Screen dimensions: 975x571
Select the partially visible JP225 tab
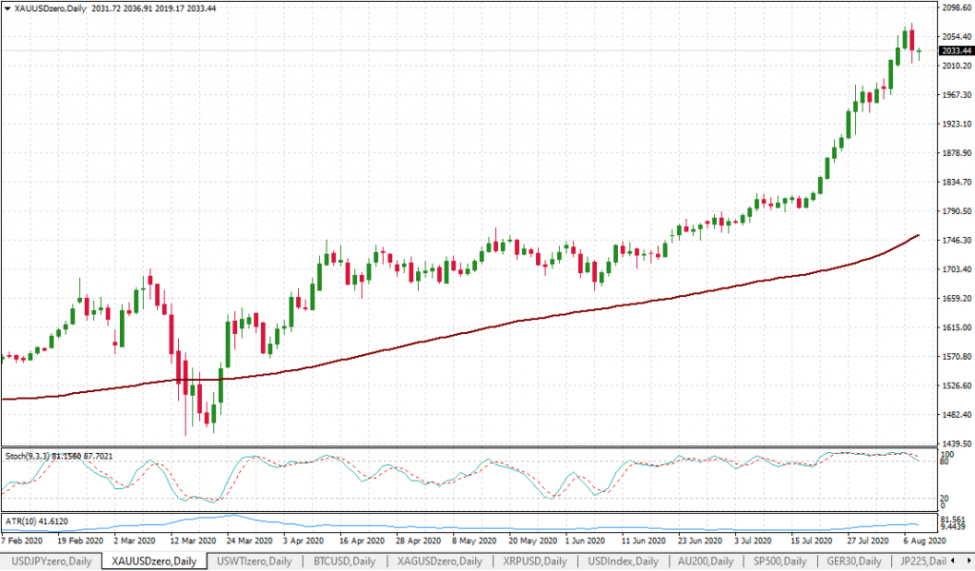coord(929,561)
